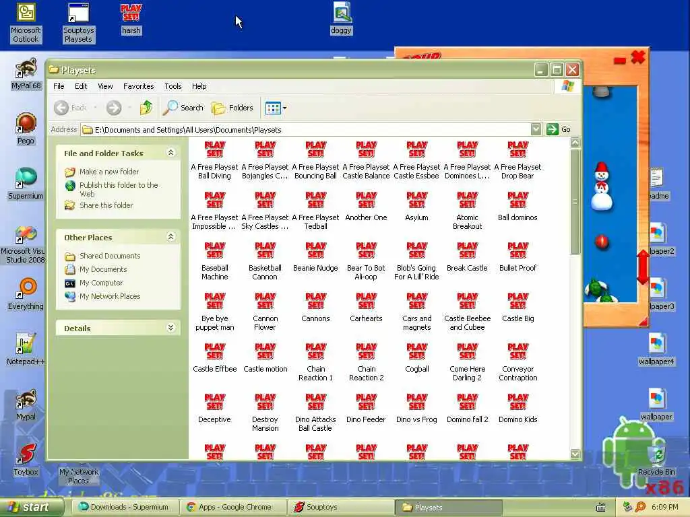Open the address bar dropdown arrow
Image resolution: width=690 pixels, height=517 pixels.
536,129
